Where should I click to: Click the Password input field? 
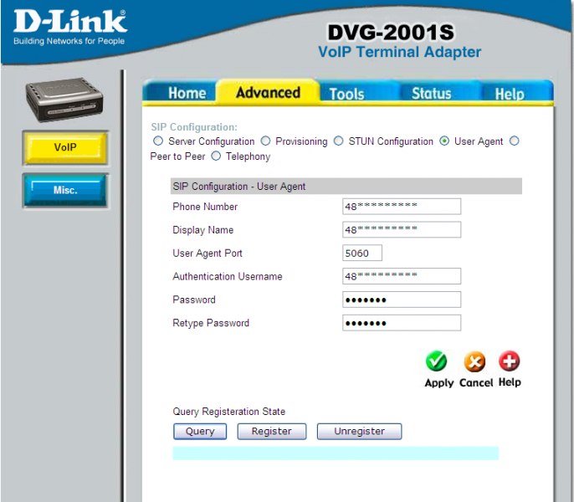tap(402, 300)
